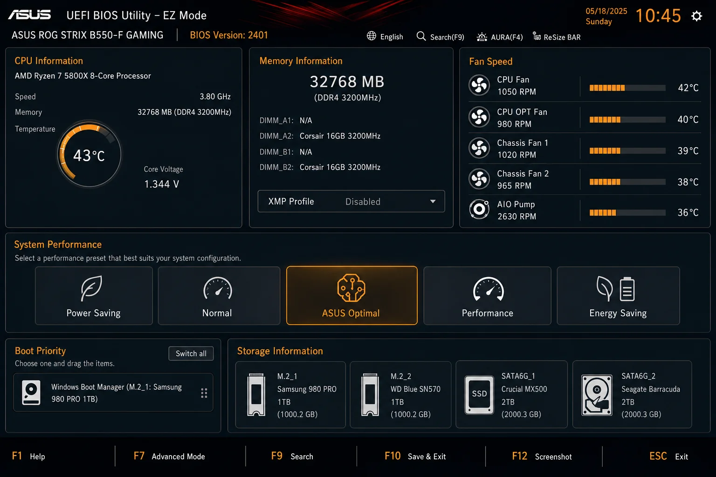Click the M.2_2 WD Blue SN570 card
716x477 pixels.
(400, 395)
